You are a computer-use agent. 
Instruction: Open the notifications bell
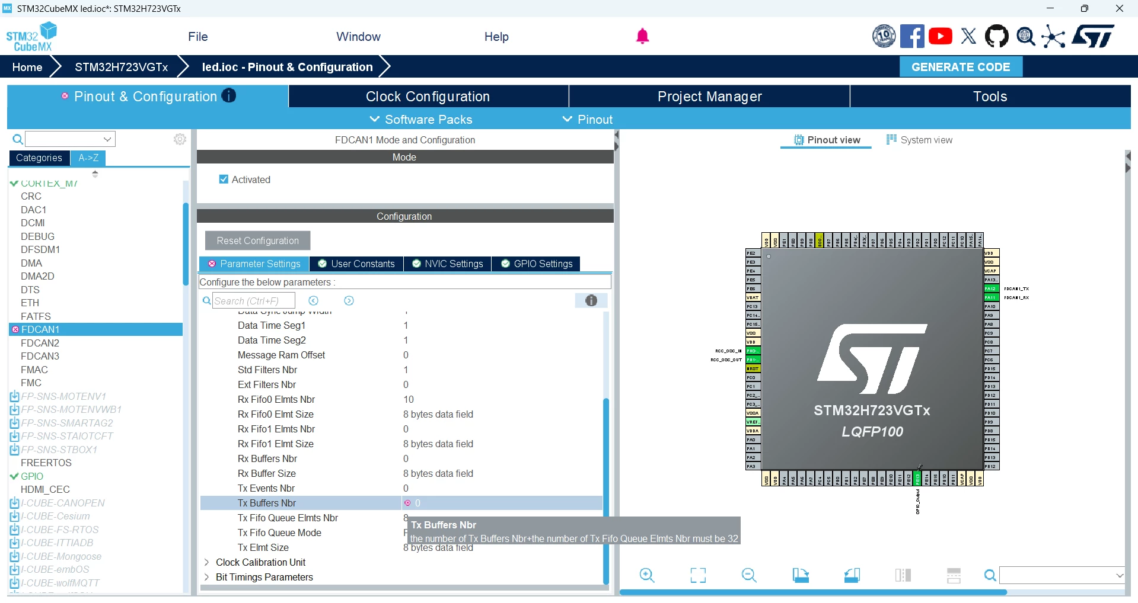pos(642,36)
